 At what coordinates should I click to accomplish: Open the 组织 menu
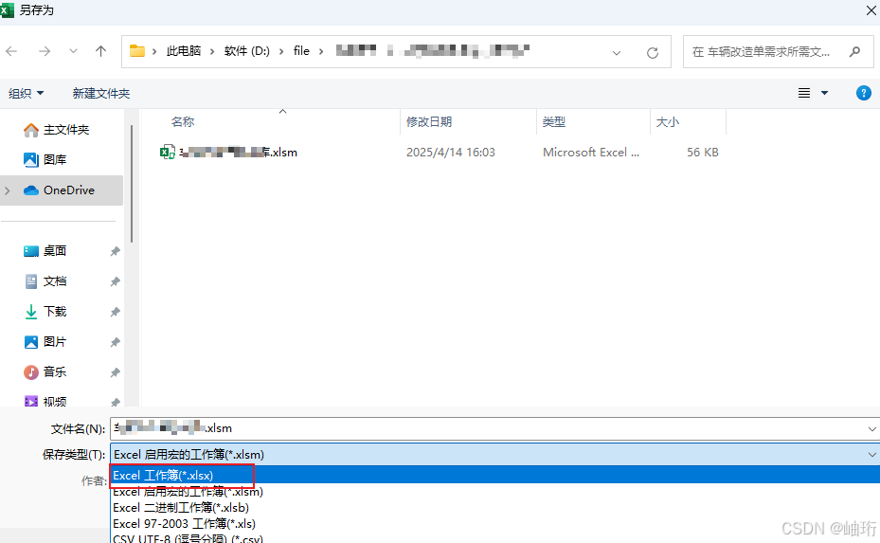(26, 93)
